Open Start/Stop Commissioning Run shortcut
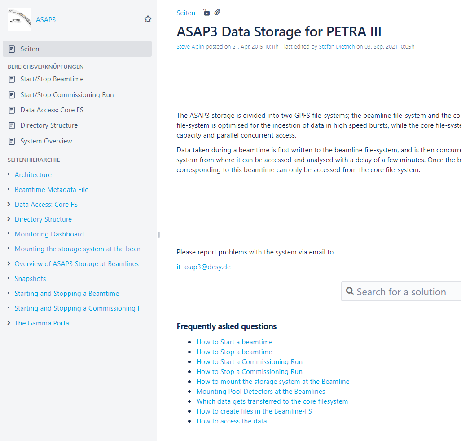 pyautogui.click(x=67, y=95)
